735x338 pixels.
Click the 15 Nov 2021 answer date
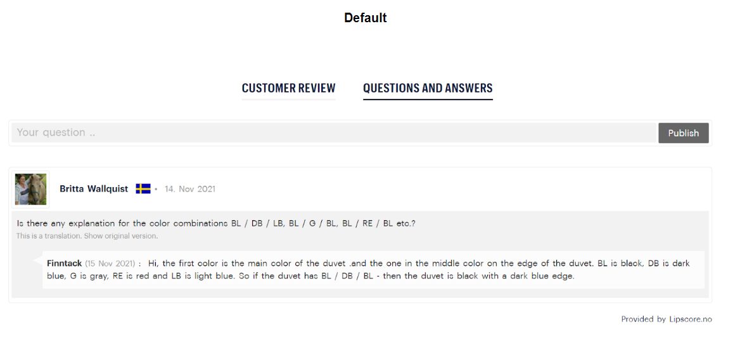click(110, 263)
